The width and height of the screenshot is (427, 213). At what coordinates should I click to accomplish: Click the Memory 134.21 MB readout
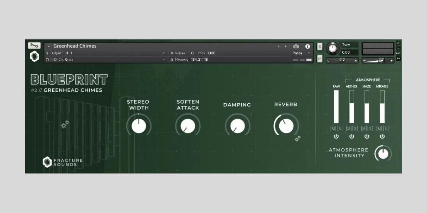[x=189, y=60]
